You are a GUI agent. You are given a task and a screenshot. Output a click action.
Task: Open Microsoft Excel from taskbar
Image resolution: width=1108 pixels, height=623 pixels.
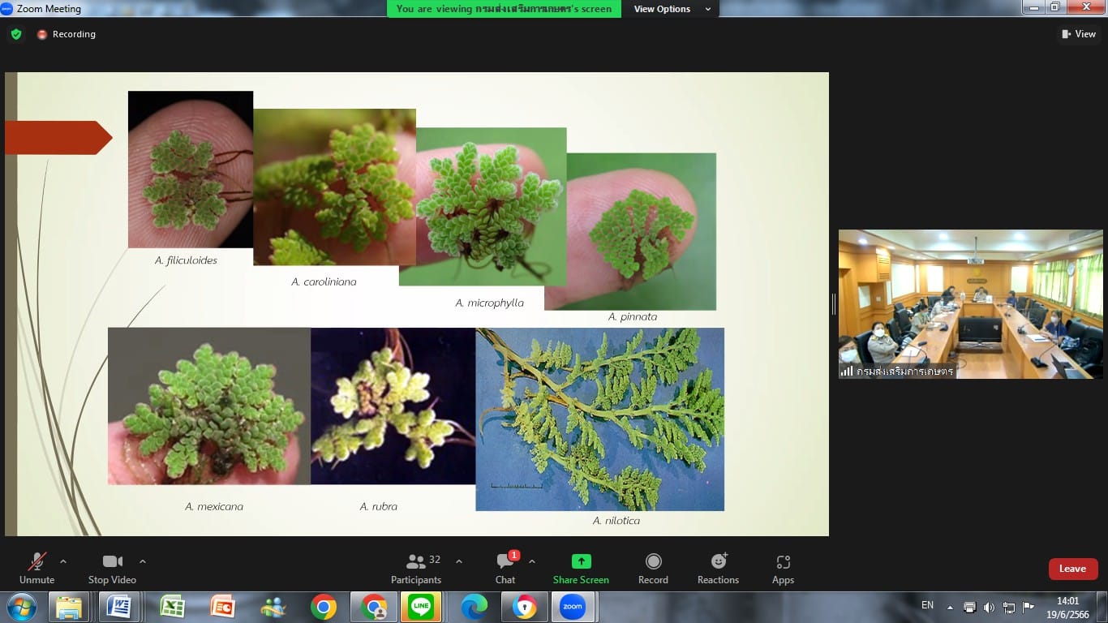point(171,607)
